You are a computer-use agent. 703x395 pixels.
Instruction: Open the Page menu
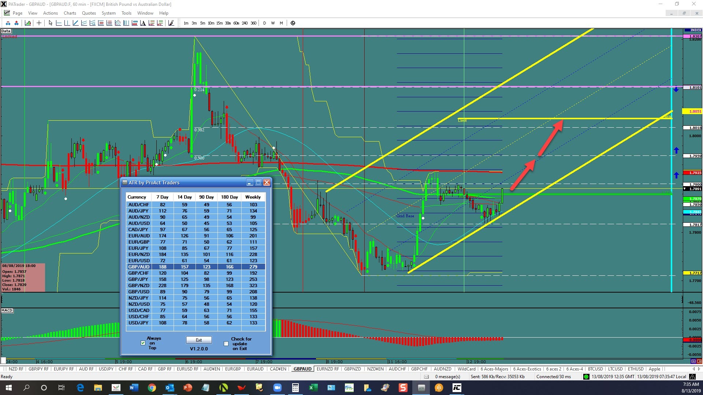pyautogui.click(x=17, y=13)
